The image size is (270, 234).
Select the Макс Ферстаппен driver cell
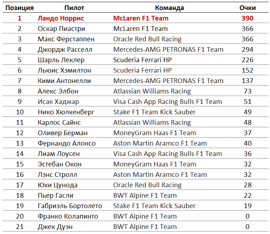tap(66, 39)
